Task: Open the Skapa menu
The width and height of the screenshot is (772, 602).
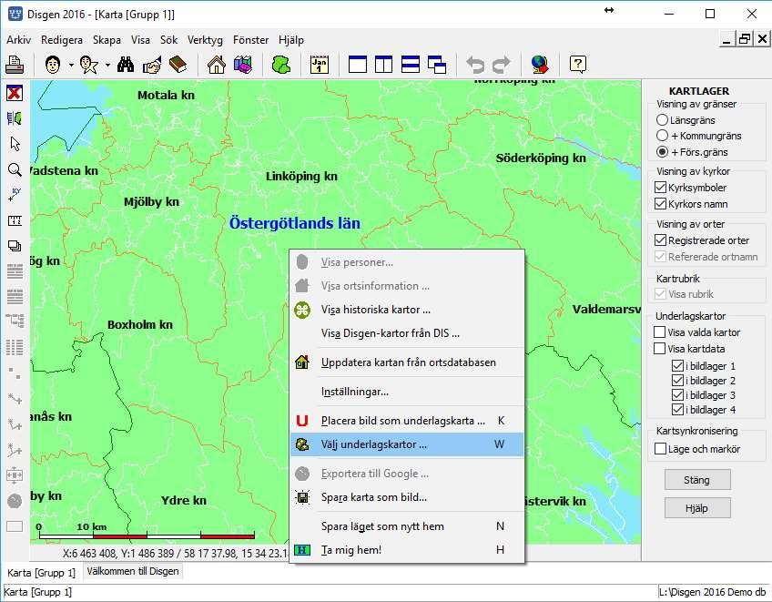Action: [107, 40]
